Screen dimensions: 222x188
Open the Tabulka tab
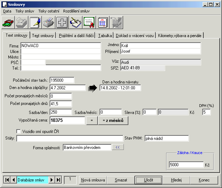[x=105, y=36]
